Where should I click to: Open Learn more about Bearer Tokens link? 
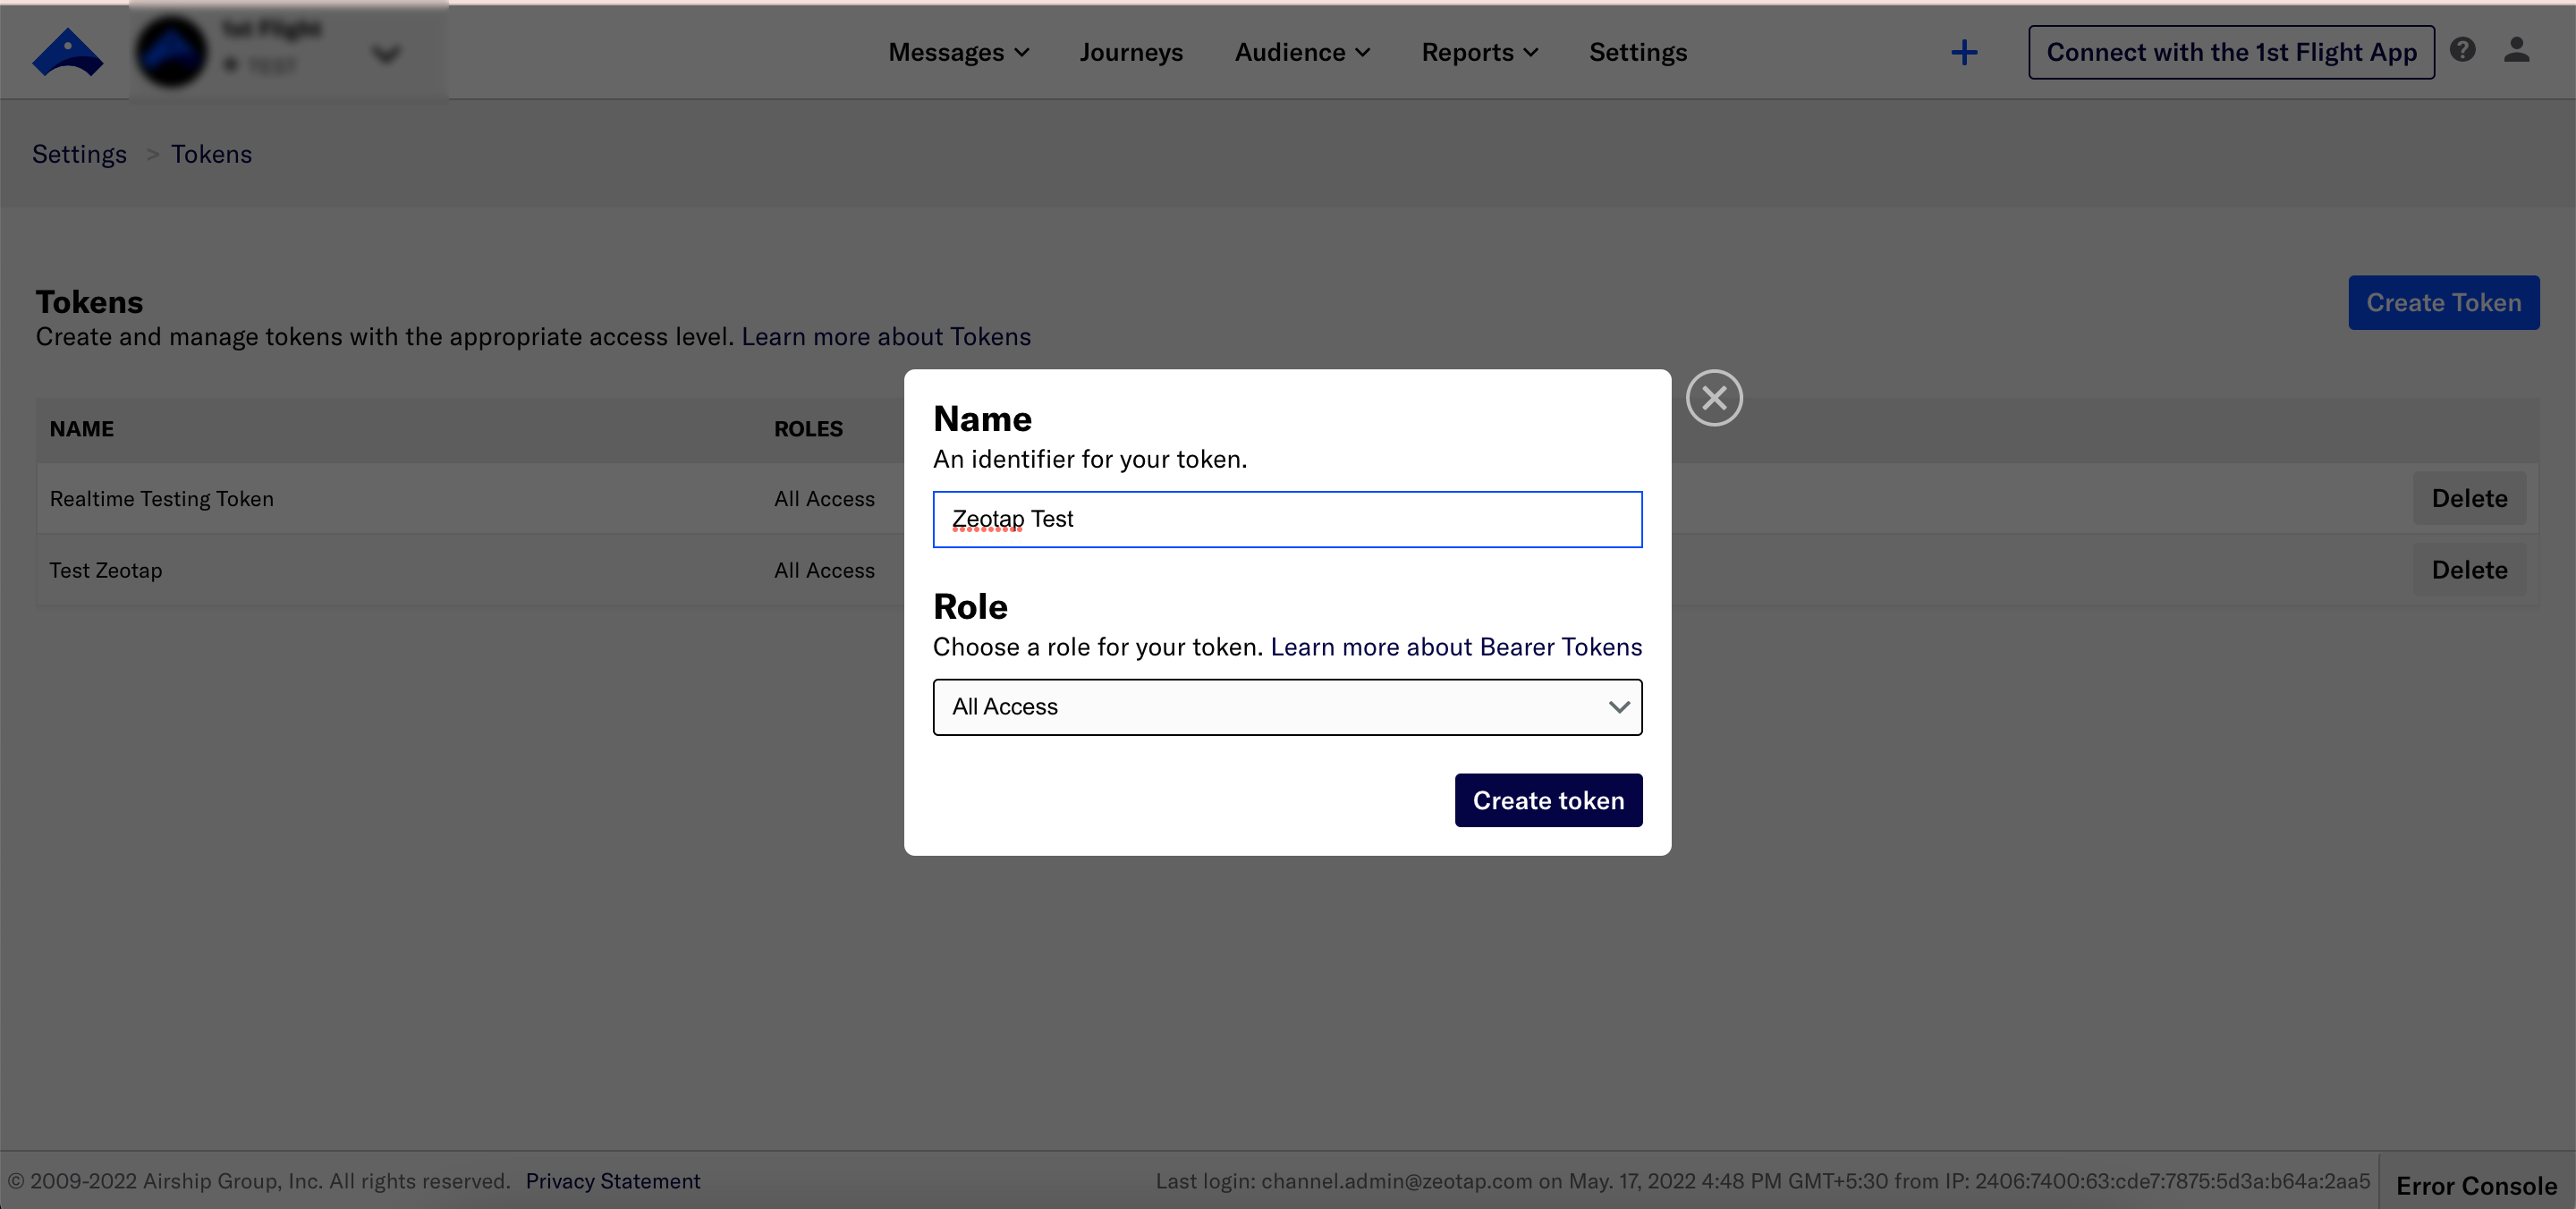[1455, 647]
